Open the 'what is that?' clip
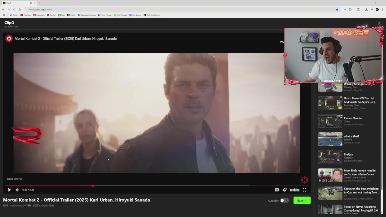 348,139
